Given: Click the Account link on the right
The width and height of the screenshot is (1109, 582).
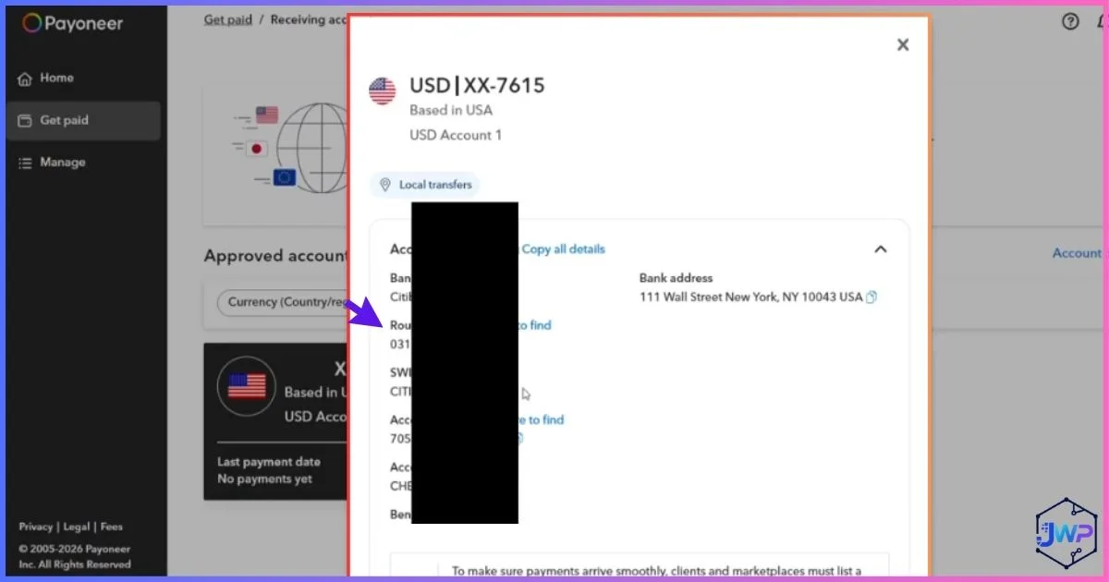Looking at the screenshot, I should pos(1078,253).
